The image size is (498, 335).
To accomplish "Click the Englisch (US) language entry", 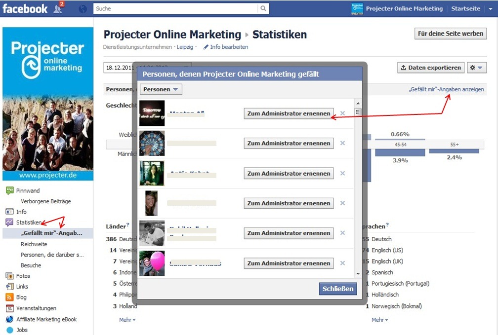I will pos(387,250).
